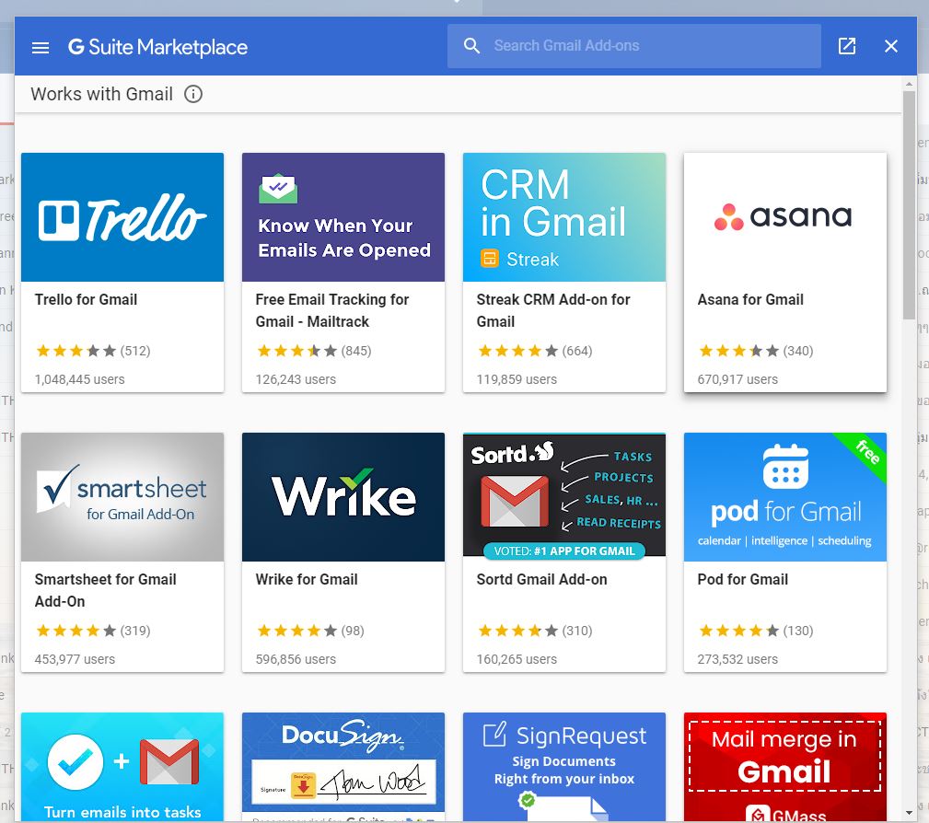This screenshot has height=823, width=929.
Task: Click Pod's star rating (130)
Action: (756, 631)
